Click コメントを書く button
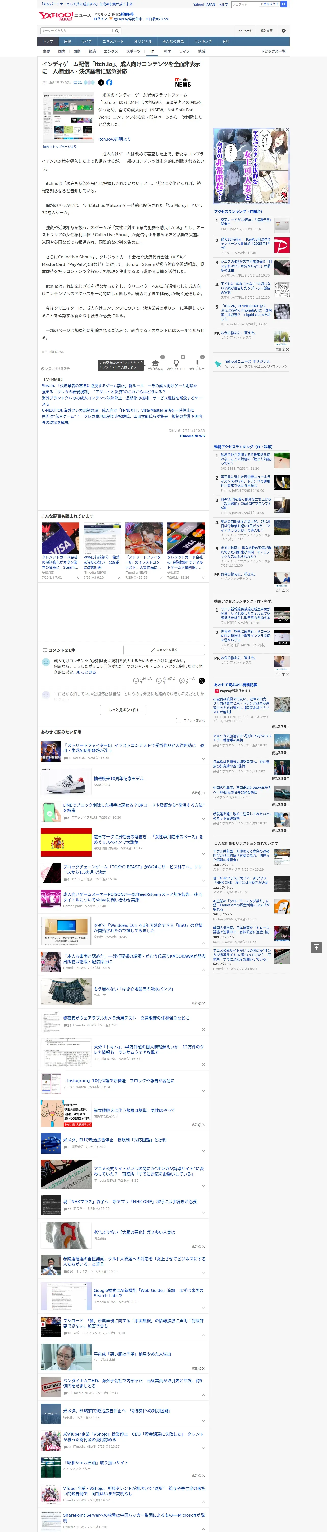Image resolution: width=327 pixels, height=1532 pixels. (x=164, y=650)
